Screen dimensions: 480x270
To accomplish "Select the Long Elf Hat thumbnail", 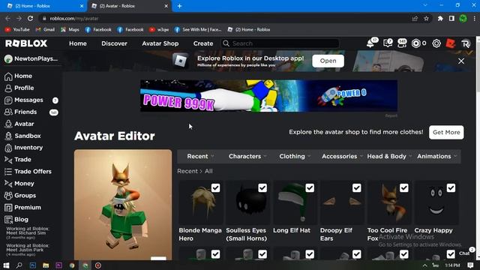I will [295, 202].
